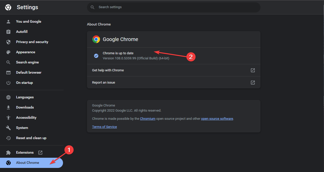324x172 pixels.
Task: Click the download arrow icon for Downloads
Action: click(x=8, y=107)
